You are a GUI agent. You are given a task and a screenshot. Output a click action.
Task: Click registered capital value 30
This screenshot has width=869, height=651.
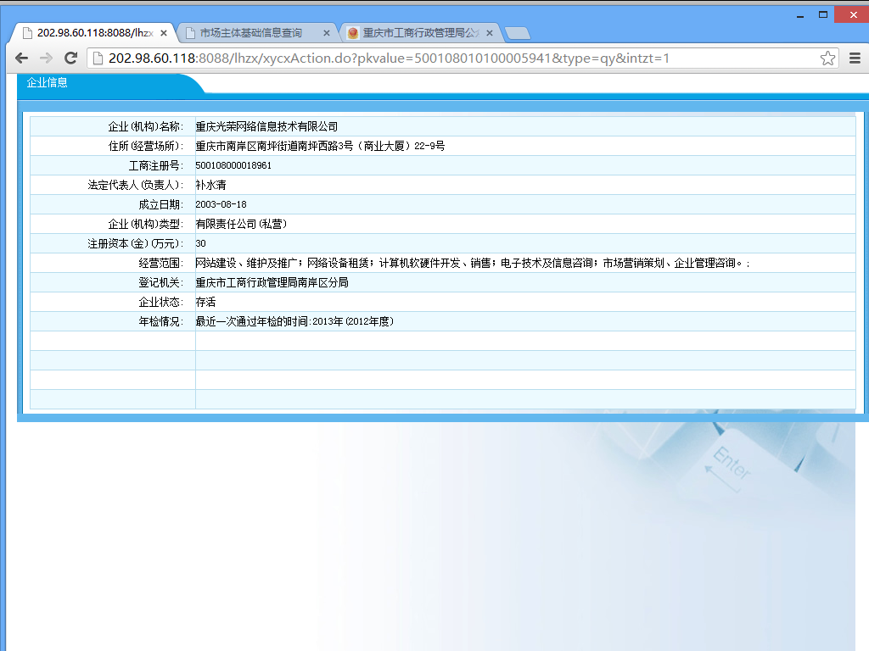(x=200, y=243)
